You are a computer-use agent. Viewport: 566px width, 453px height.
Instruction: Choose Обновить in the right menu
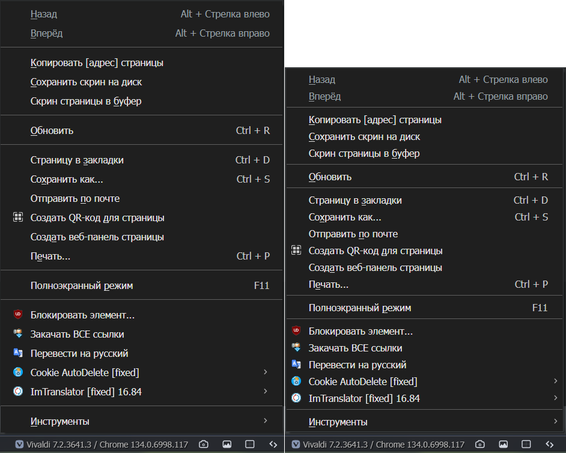click(424, 177)
